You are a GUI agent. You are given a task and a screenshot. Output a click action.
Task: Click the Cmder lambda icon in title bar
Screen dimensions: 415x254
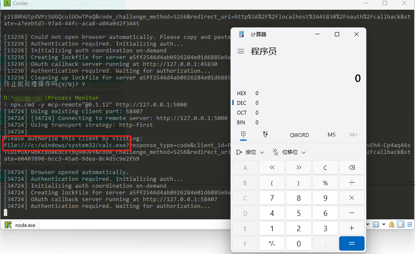point(7,3)
